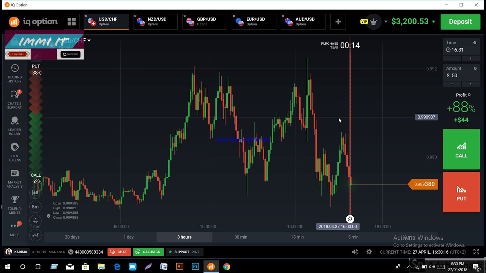Open Photoshop from the taskbar
Screen dimensions: 486x273
click(195, 267)
